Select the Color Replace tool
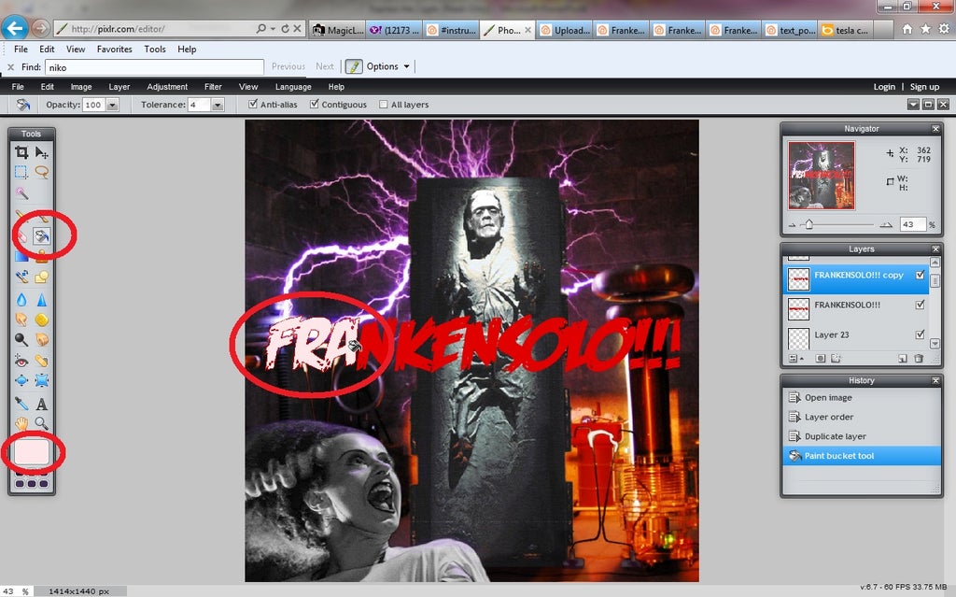 coord(21,277)
